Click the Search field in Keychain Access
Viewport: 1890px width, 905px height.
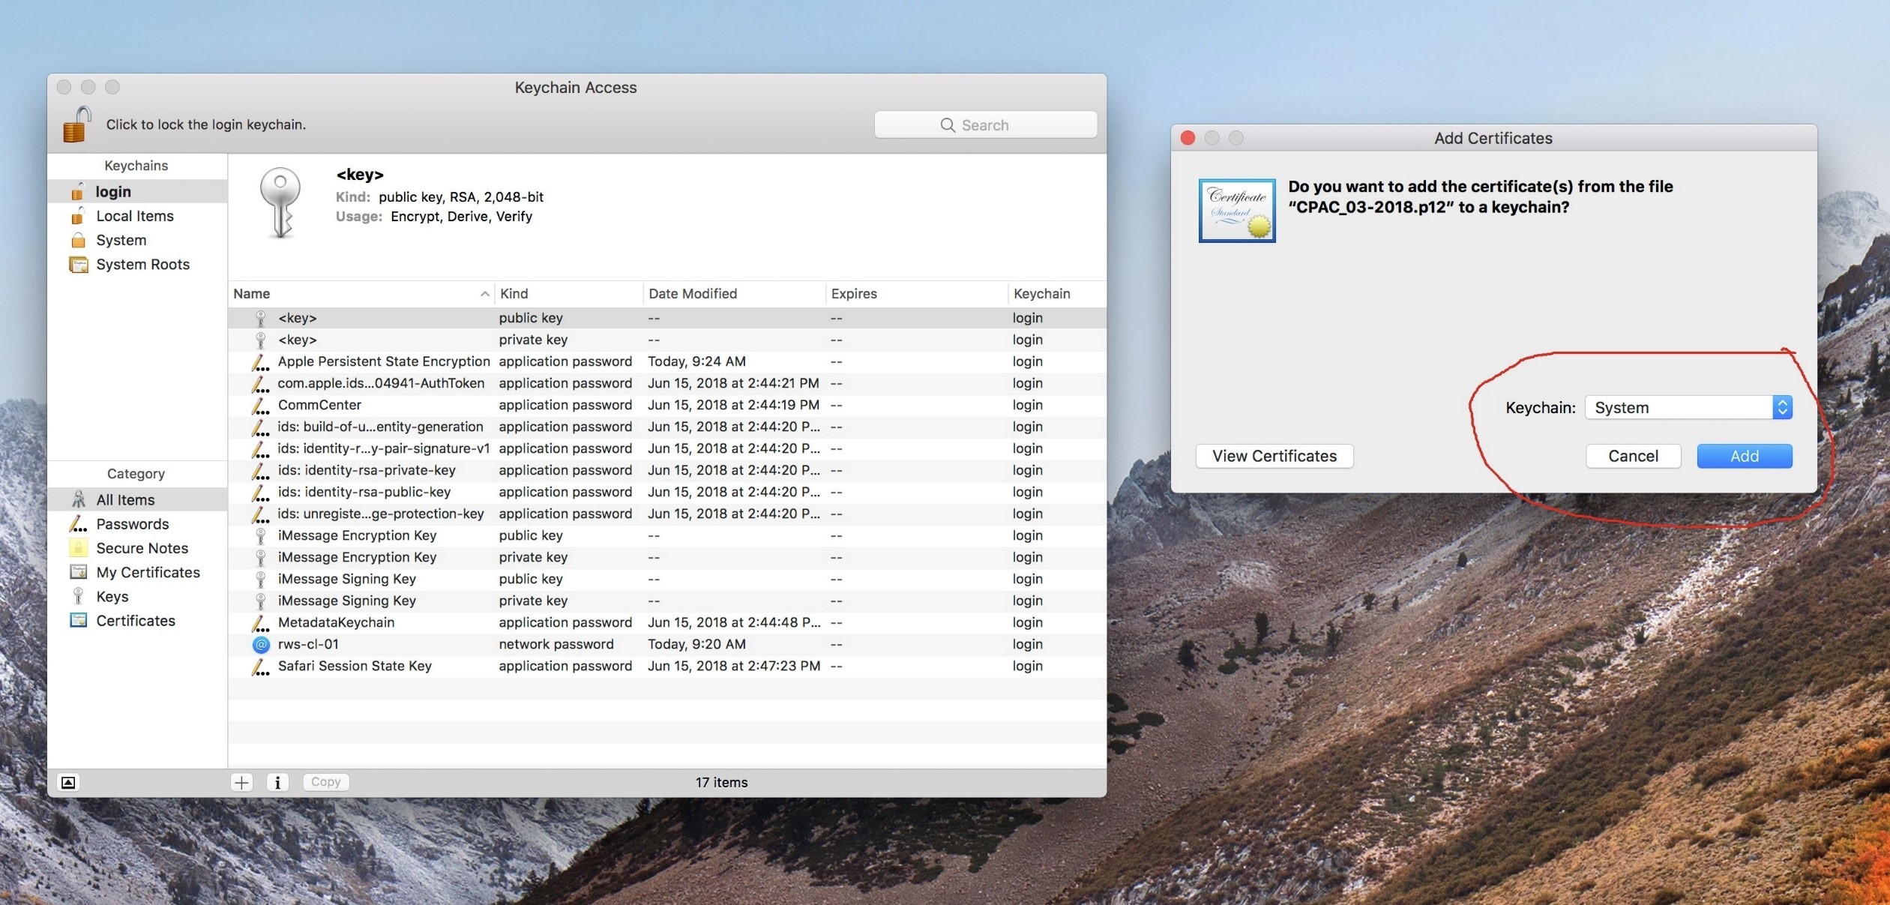(986, 124)
